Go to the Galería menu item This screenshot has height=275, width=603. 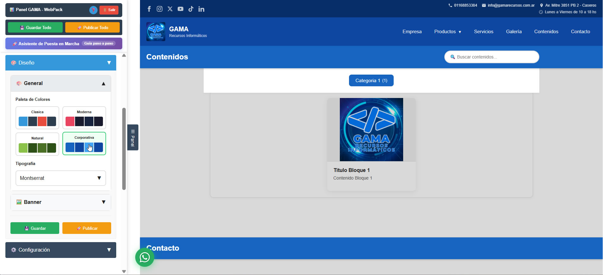[514, 32]
